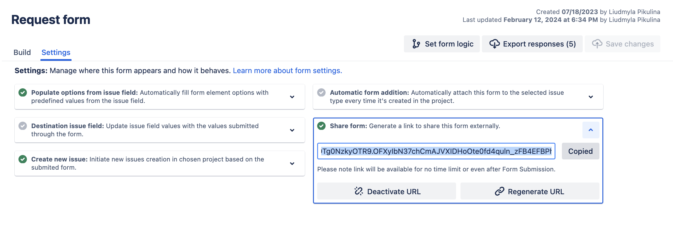Viewport: 673px width, 241px height.
Task: Select the Settings tab
Action: (x=56, y=52)
